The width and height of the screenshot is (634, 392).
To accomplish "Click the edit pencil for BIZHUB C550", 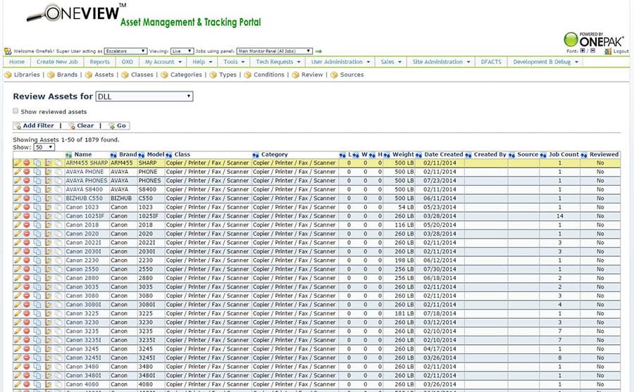I will (18, 198).
